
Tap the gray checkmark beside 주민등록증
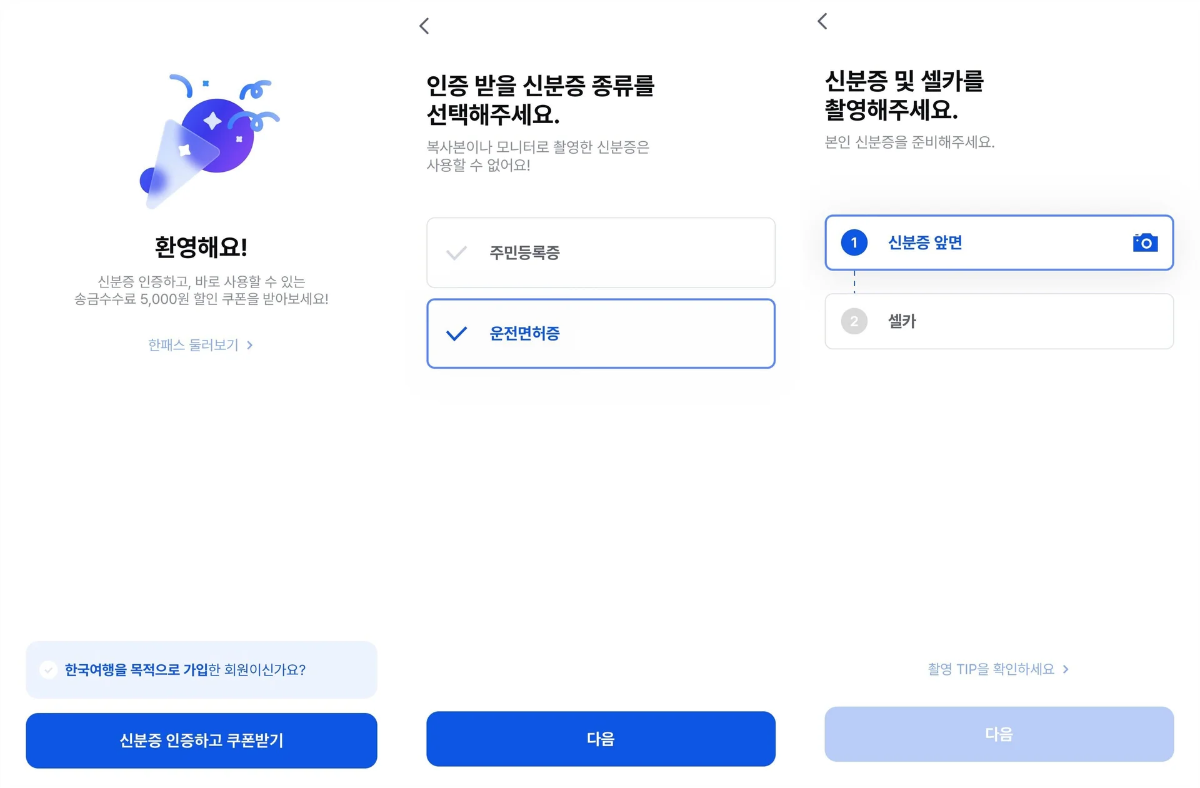(456, 252)
